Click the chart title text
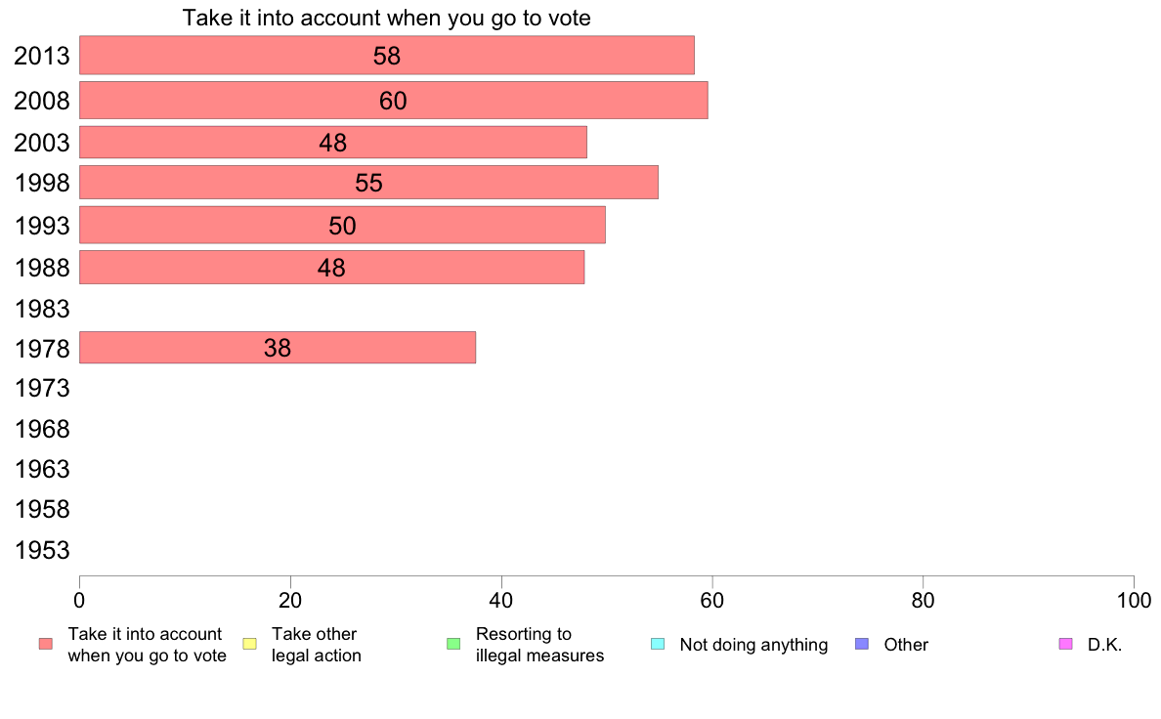 [x=386, y=18]
